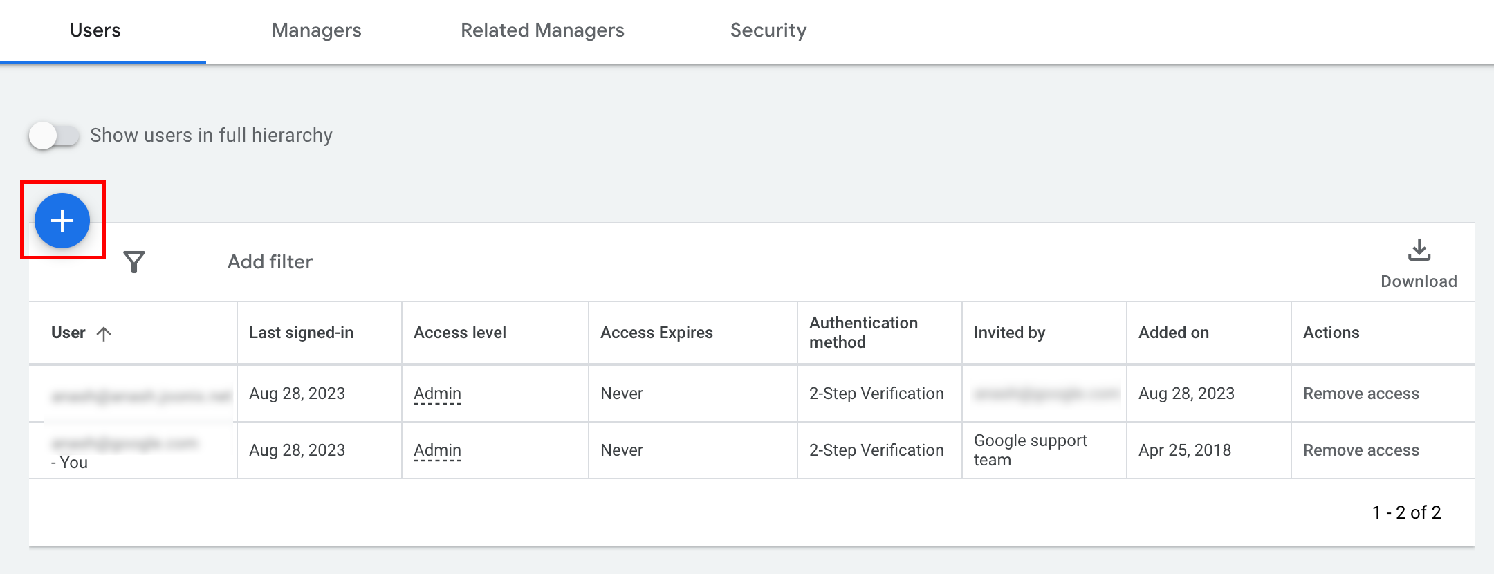Remove access for the user marked You

point(1361,450)
